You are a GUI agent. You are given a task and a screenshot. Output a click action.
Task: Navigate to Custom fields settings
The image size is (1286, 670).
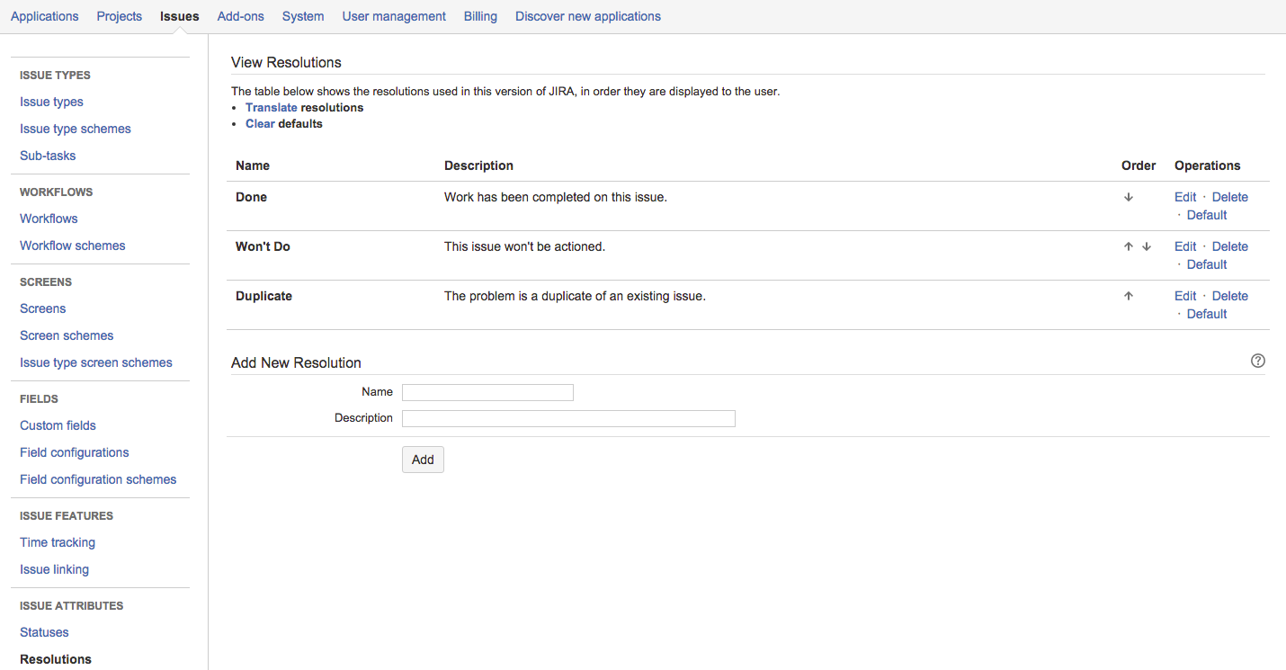[x=58, y=424]
